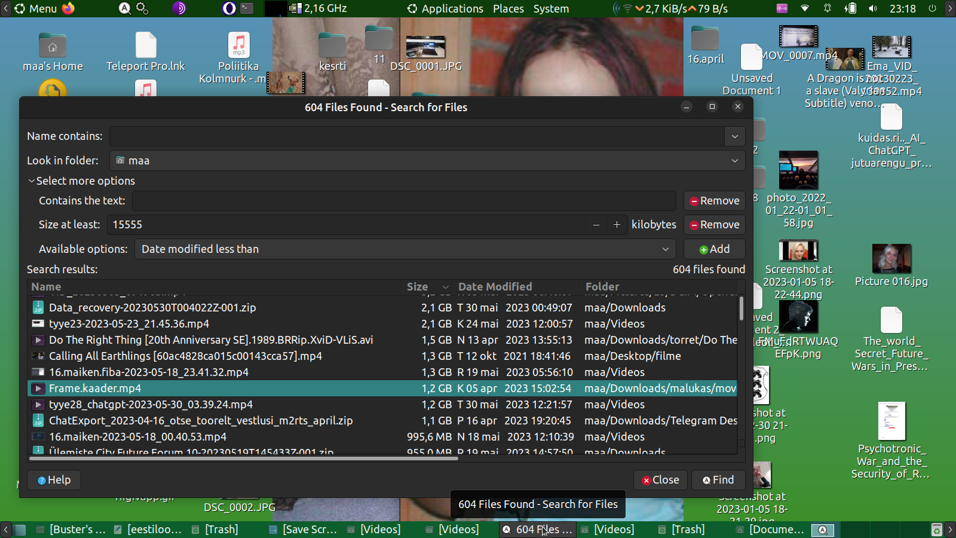Remove the Size at least option

click(x=714, y=225)
